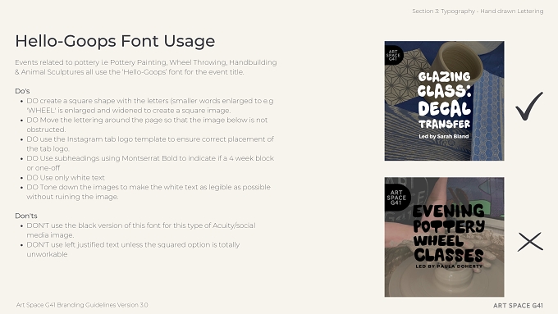Image resolution: width=558 pixels, height=314 pixels.
Task: Click the Don'ts subheading
Action: coord(26,216)
